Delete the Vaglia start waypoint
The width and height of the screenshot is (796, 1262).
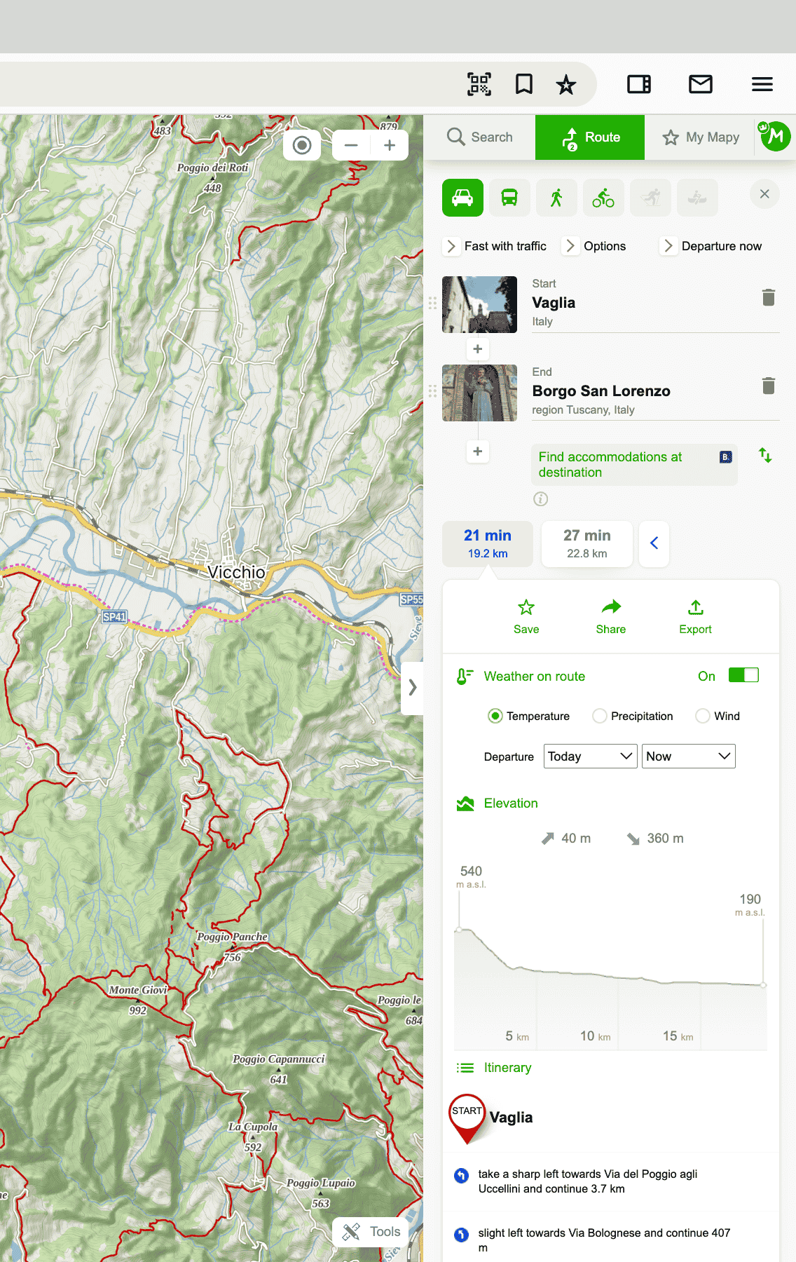pos(768,298)
